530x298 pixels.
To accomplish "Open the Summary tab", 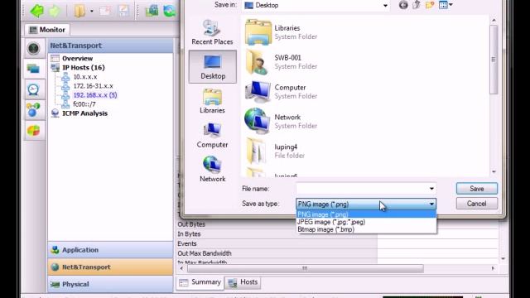I will point(200,282).
